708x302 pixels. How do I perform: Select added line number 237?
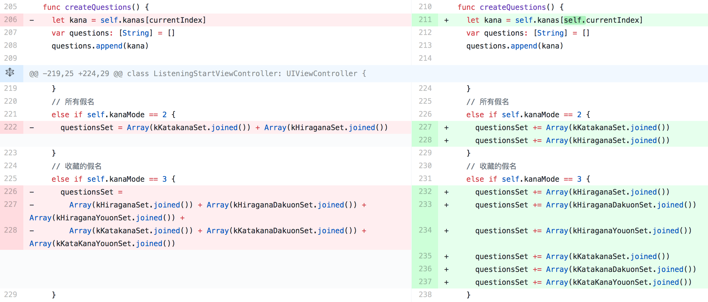tap(425, 282)
